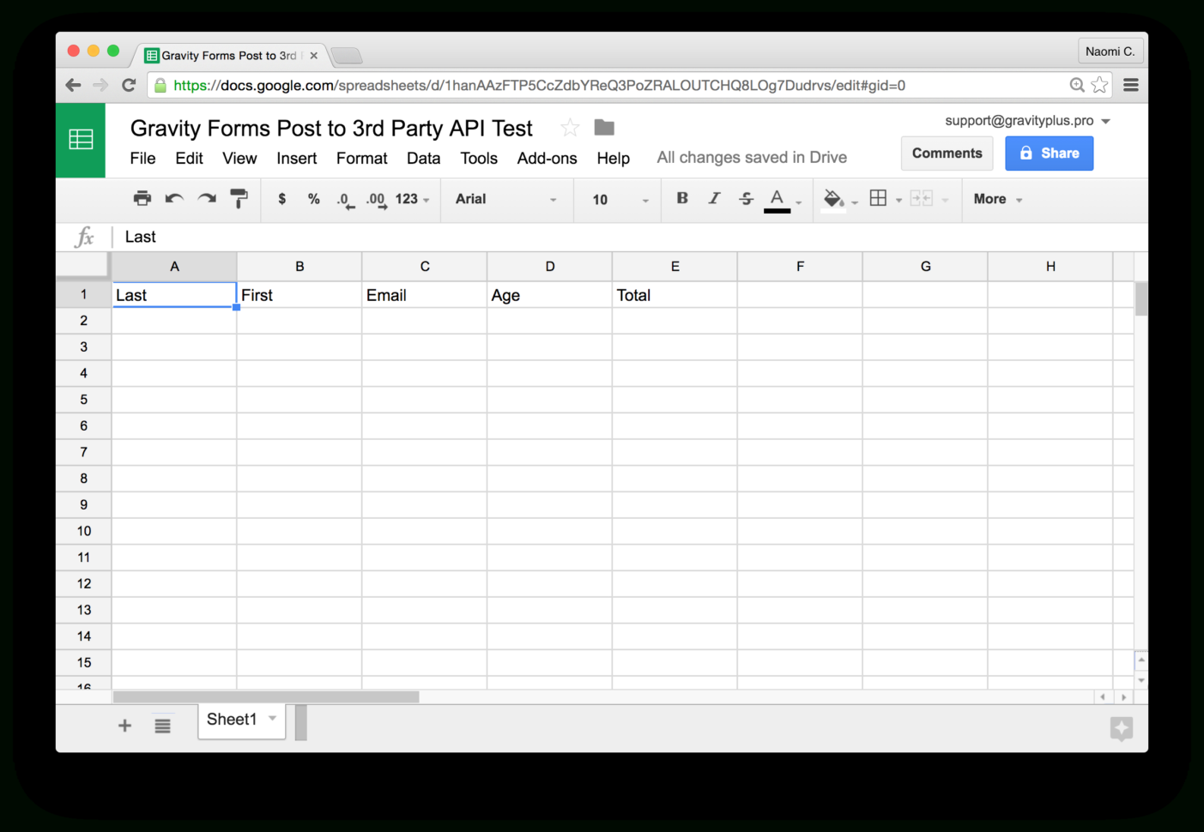Viewport: 1204px width, 832px height.
Task: Open the Data menu
Action: (423, 158)
